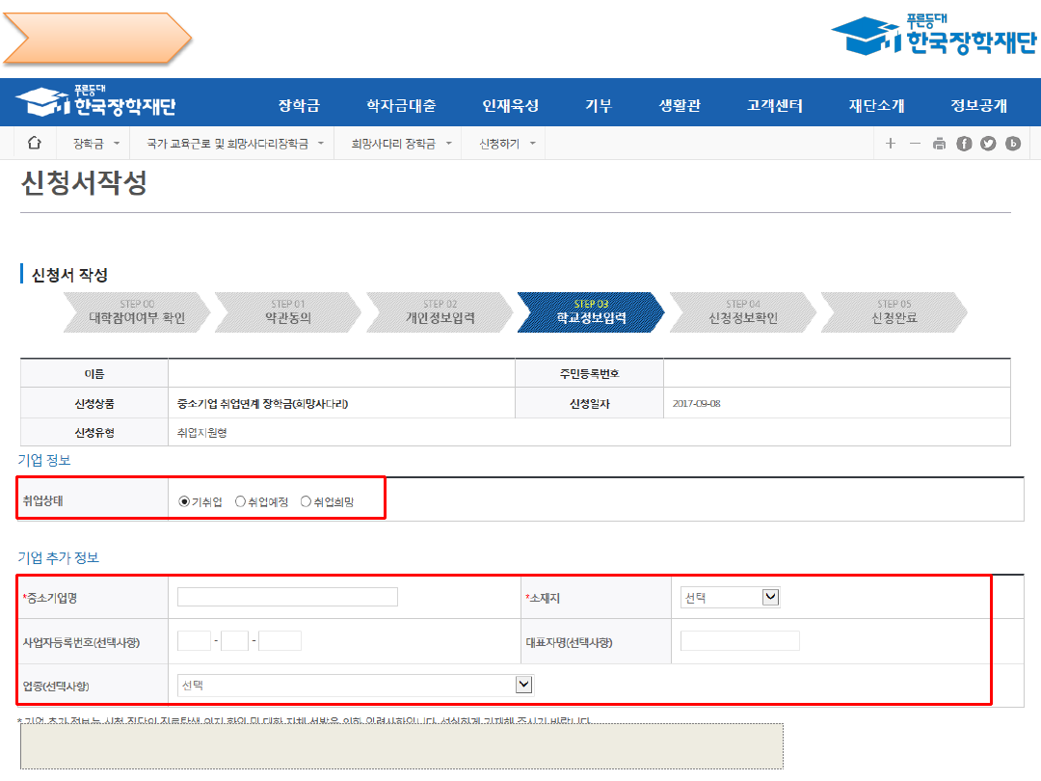1041x781 pixels.
Task: Select the 기취업 radio button
Action: tap(184, 501)
